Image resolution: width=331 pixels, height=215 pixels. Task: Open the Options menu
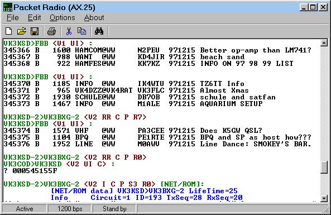(x=63, y=17)
